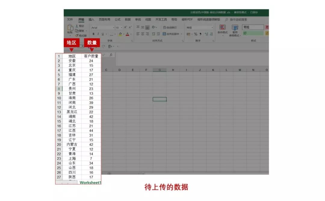This screenshot has height=201, width=325.
Task: Switch to the 页面布局 tab
Action: (x=104, y=20)
